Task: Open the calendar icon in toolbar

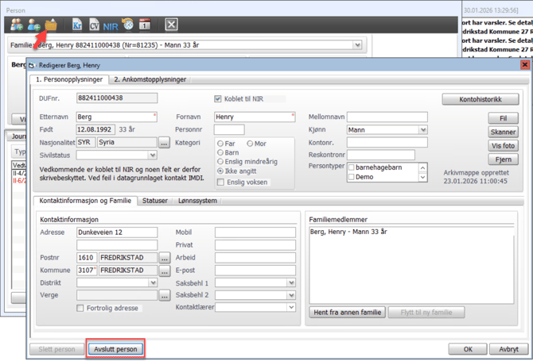Action: click(145, 25)
